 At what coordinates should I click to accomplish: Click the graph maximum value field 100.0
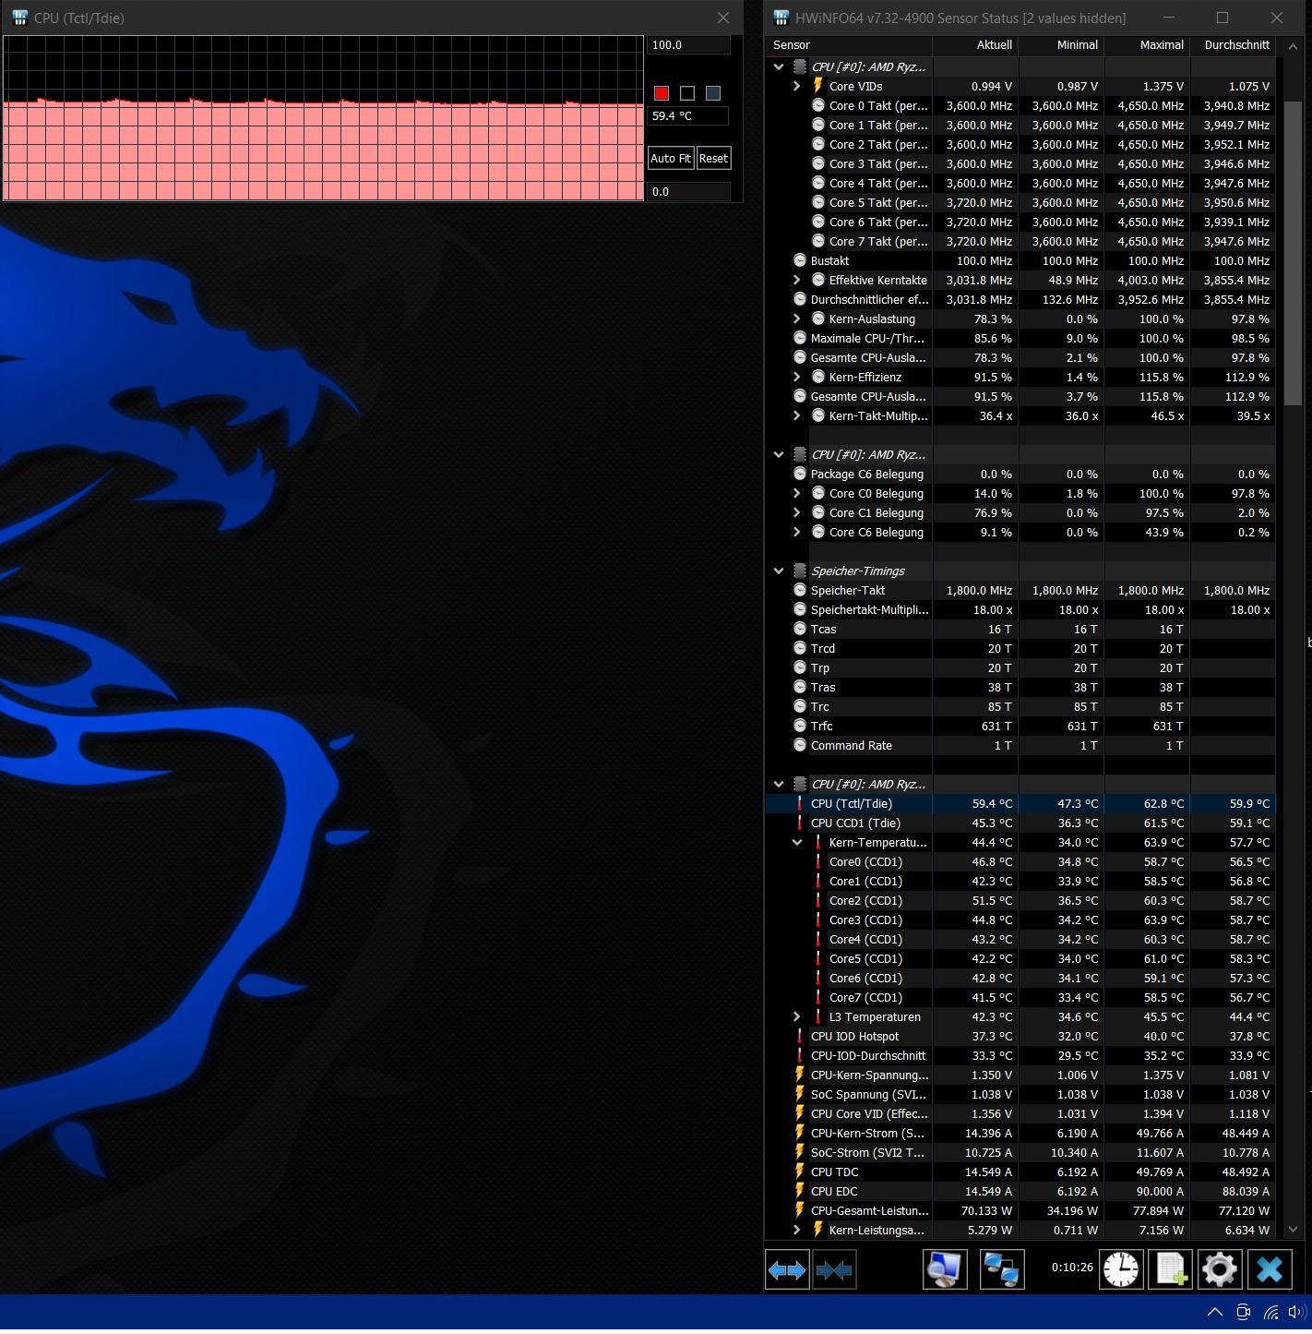[x=688, y=45]
